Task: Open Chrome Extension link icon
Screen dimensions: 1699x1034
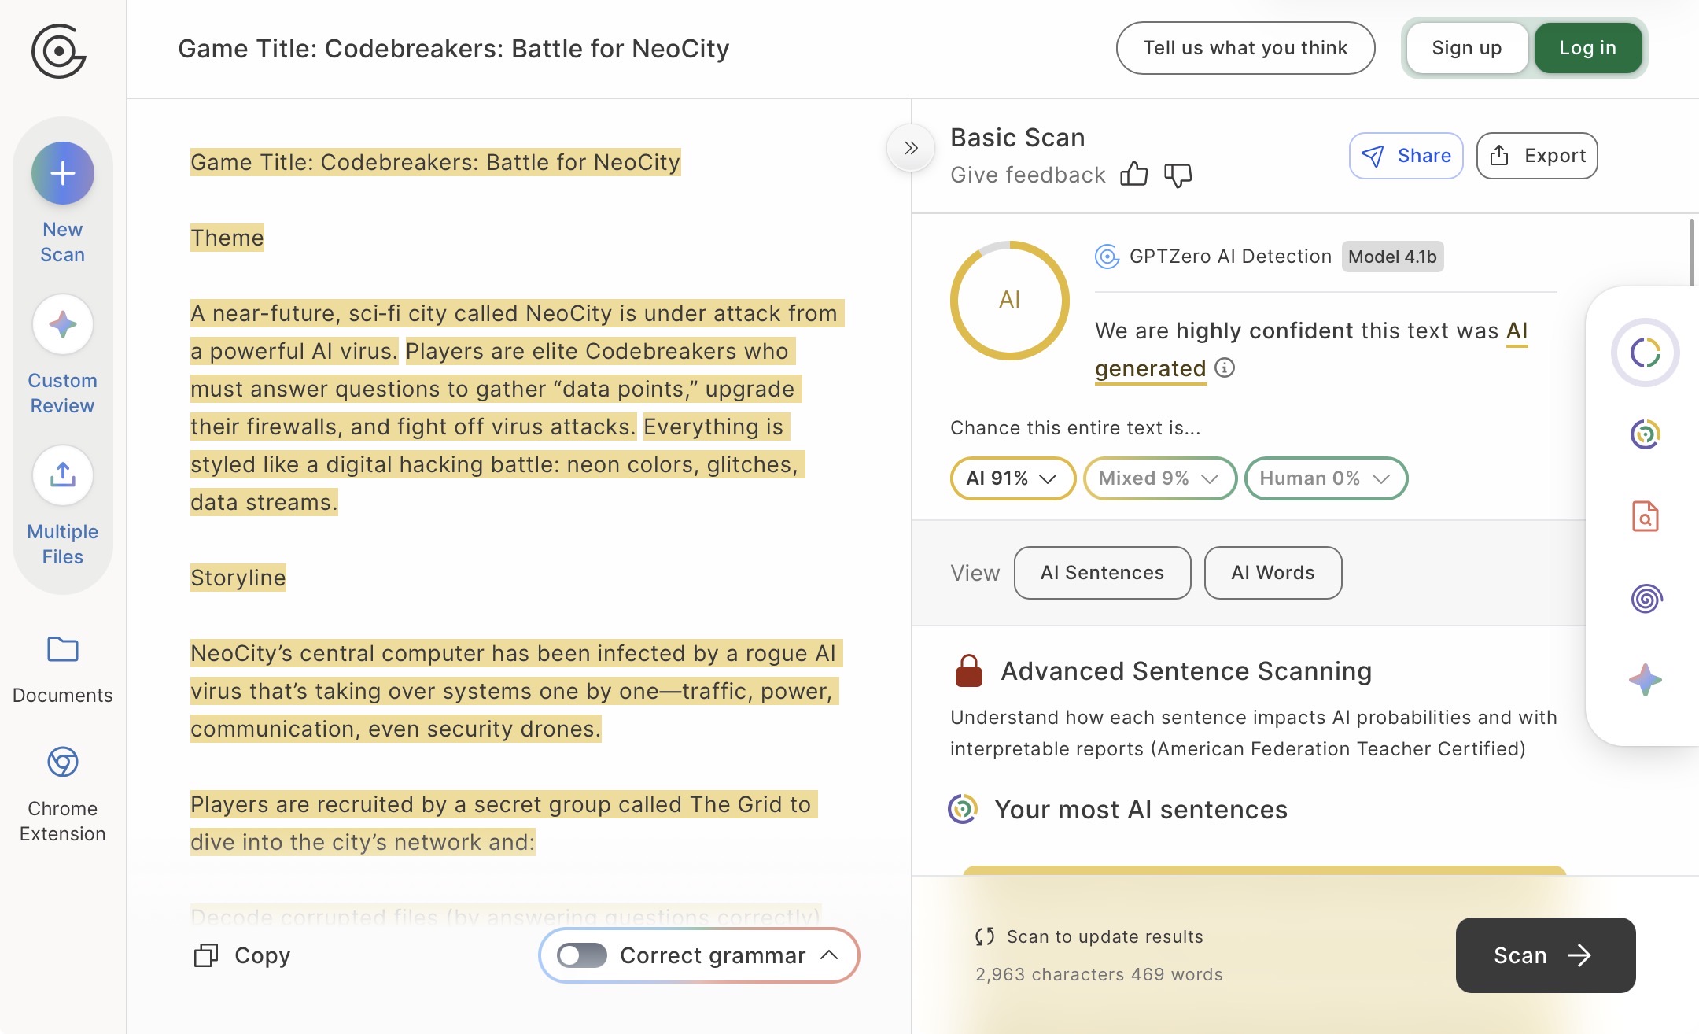Action: tap(63, 762)
